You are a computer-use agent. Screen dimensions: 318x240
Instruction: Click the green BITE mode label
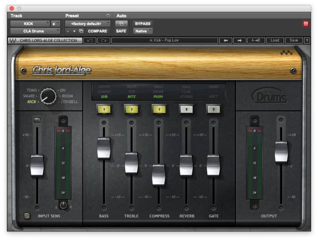tap(131, 97)
